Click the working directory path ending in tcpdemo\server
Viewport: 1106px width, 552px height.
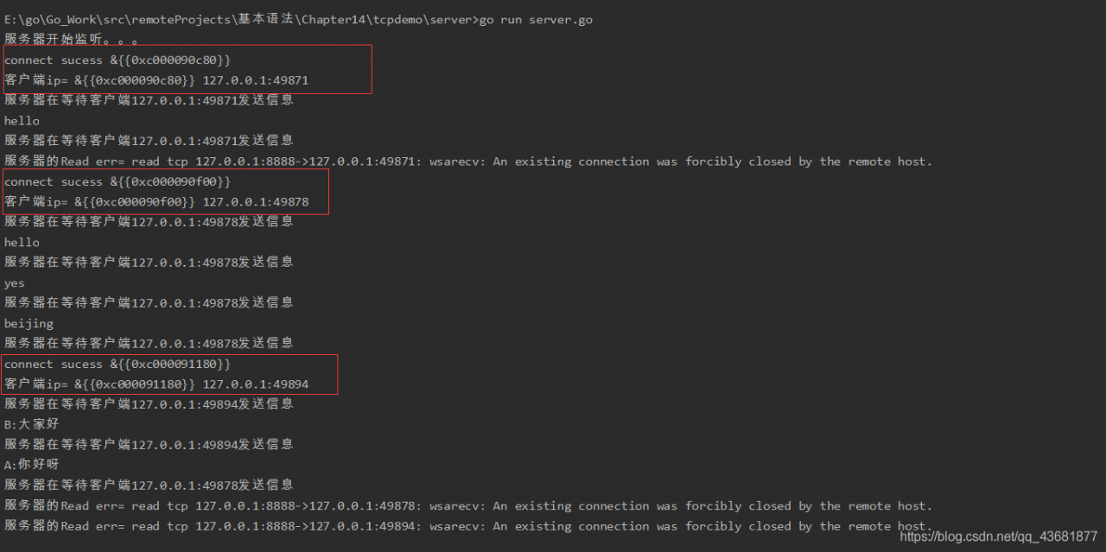[239, 20]
